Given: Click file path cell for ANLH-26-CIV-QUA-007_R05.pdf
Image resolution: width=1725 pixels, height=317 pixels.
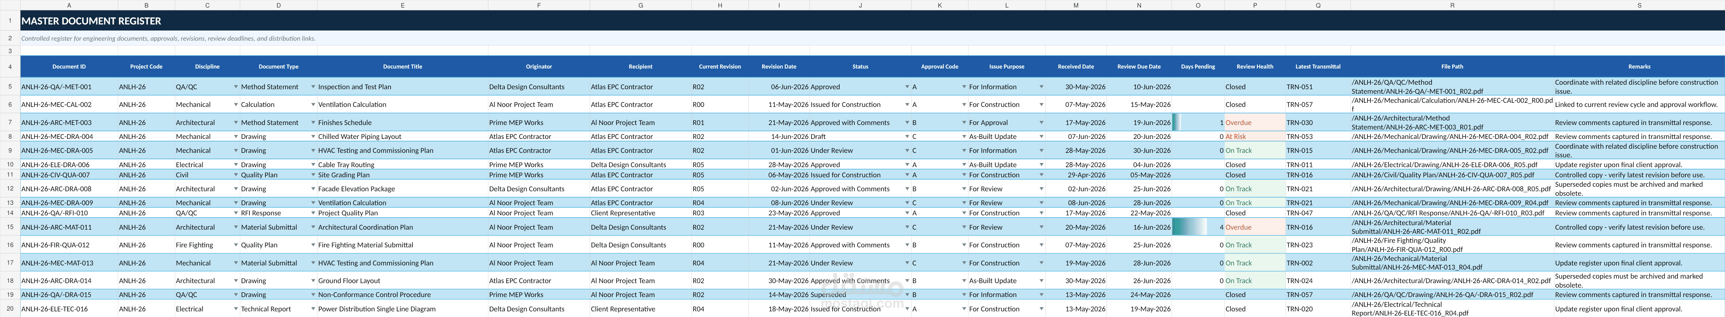Looking at the screenshot, I should (1452, 175).
